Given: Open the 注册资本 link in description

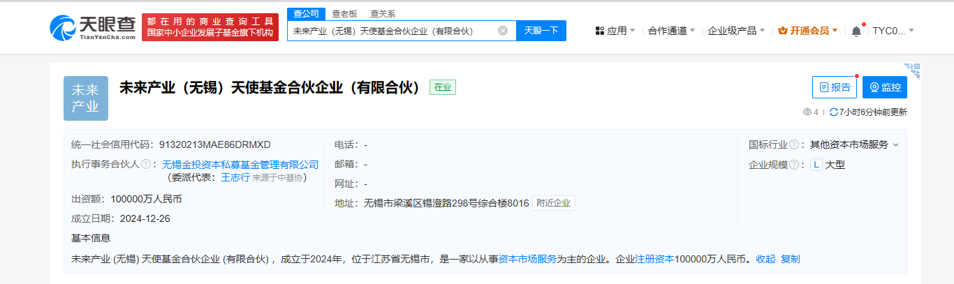Looking at the screenshot, I should click(x=654, y=259).
